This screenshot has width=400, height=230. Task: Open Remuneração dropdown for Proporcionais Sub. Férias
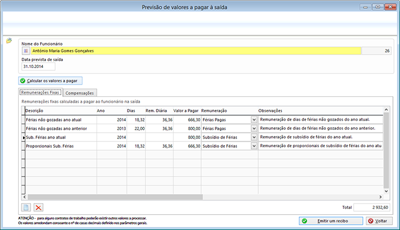coord(254,146)
